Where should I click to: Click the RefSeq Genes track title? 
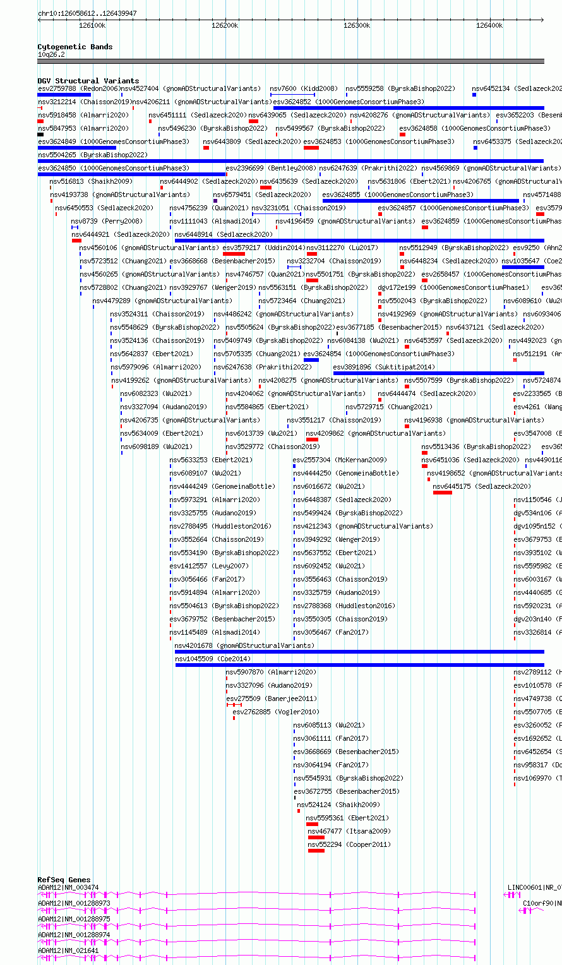64,880
